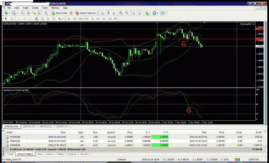Open the Insert menu
Screen dimensions: 269x163
(25, 8)
